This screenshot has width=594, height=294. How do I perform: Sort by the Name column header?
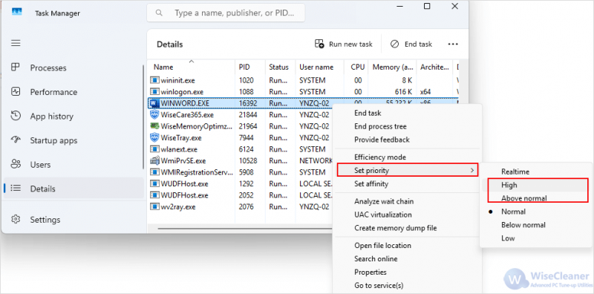coord(163,67)
